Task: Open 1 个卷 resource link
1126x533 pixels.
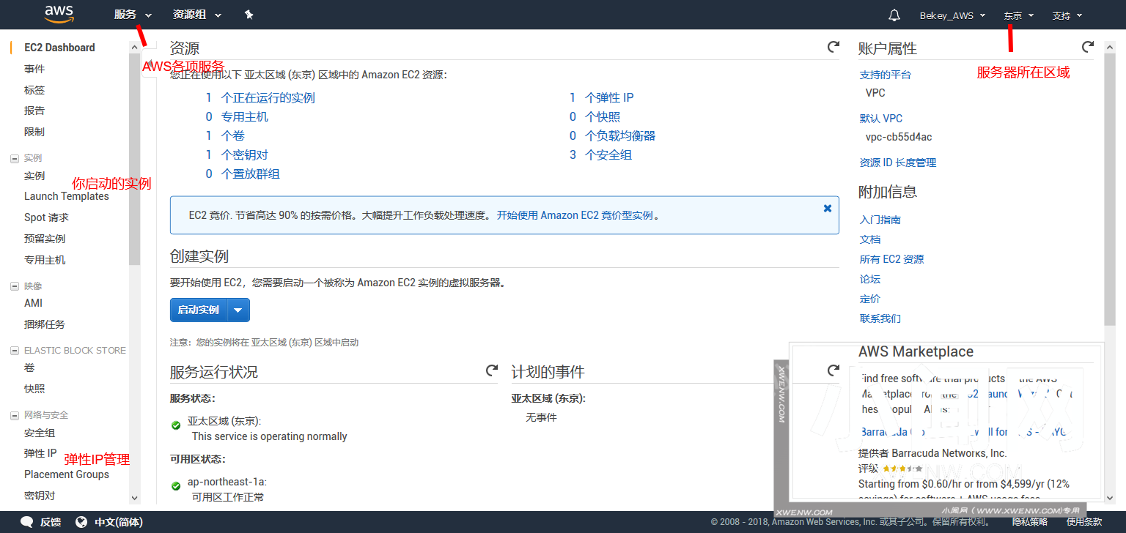Action: [225, 135]
